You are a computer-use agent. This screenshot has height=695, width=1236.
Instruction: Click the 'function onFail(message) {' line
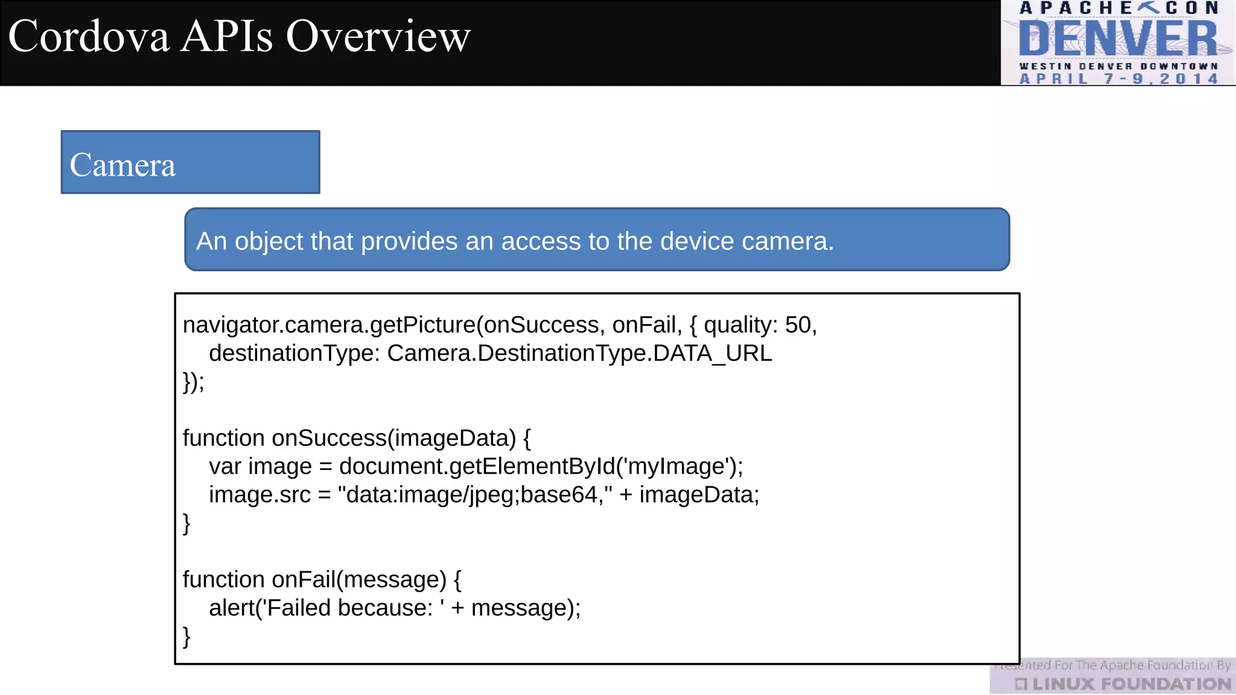tap(322, 580)
